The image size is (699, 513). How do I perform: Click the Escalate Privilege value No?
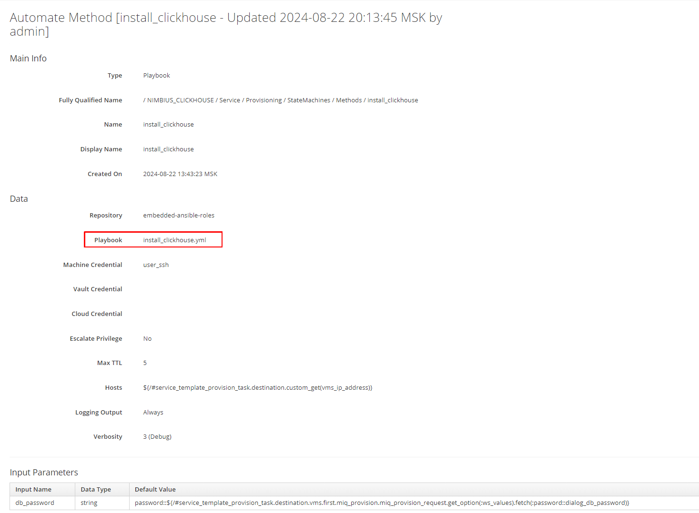[x=147, y=339]
